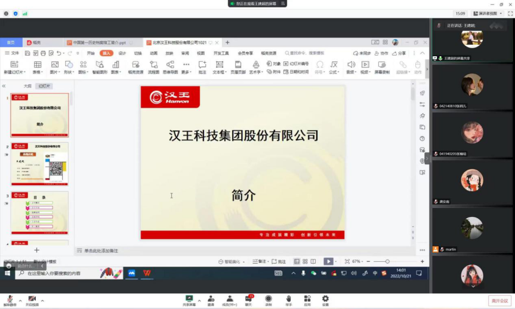Switch to normal view icon in status bar
515x309 pixels.
click(297, 261)
